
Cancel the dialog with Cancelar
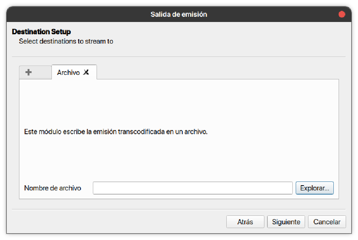pos(327,222)
